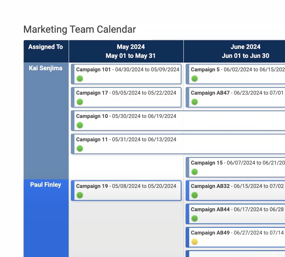Select the Kai Senjima row label
285x257 pixels.
[x=46, y=68]
